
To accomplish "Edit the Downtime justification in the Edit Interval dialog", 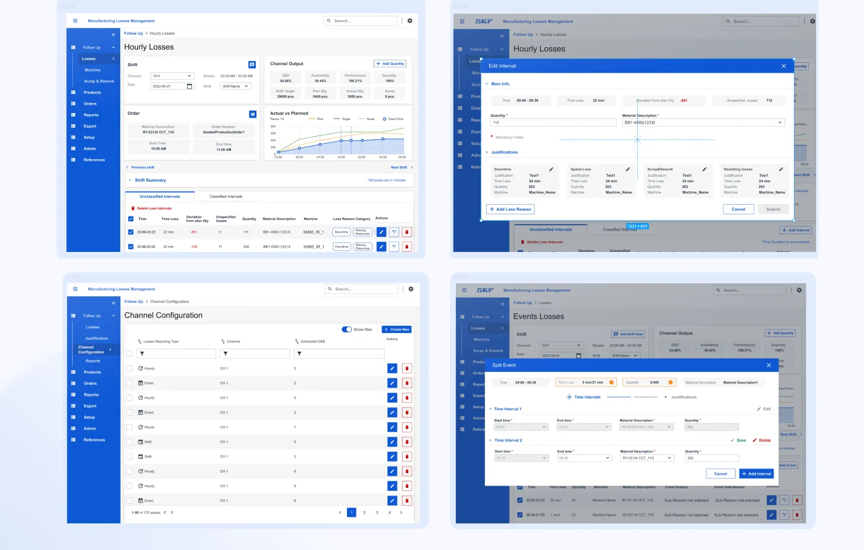I will (551, 169).
